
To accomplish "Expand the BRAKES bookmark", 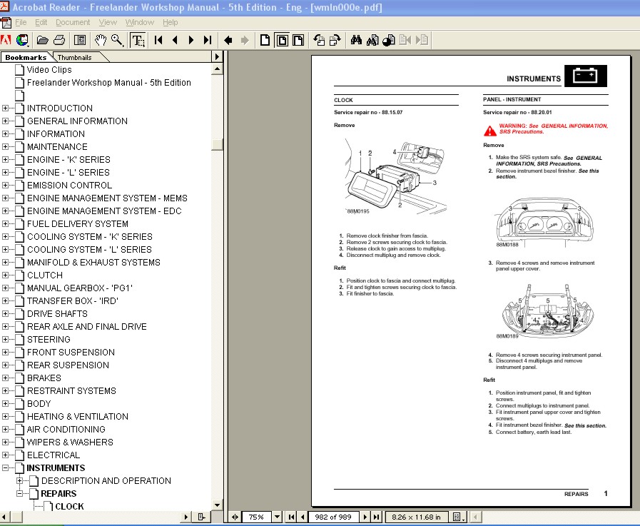I will click(6, 378).
